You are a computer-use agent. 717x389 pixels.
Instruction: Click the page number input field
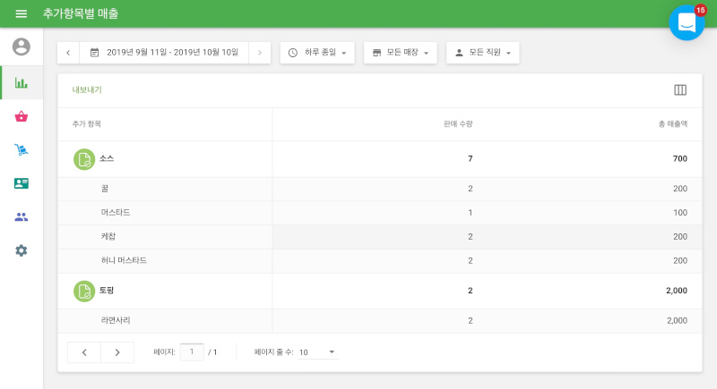tap(192, 351)
